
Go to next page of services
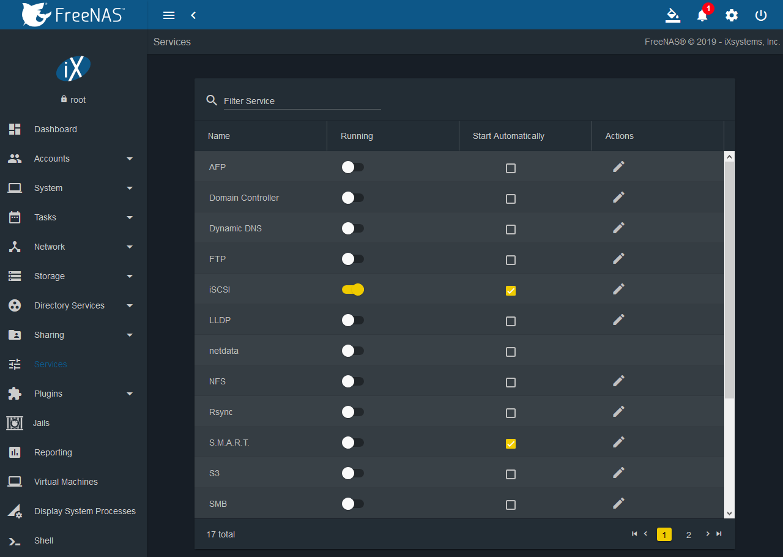708,534
